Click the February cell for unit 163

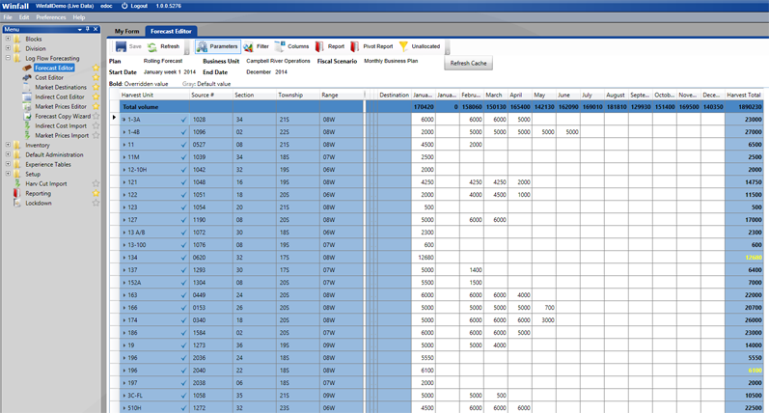(x=471, y=295)
